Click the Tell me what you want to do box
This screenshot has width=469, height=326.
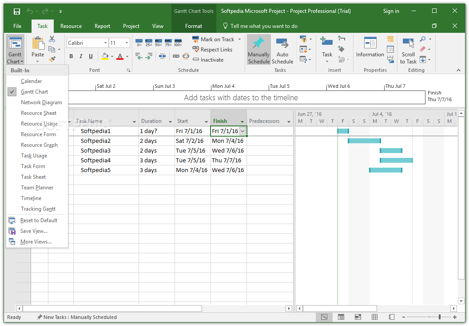click(260, 26)
